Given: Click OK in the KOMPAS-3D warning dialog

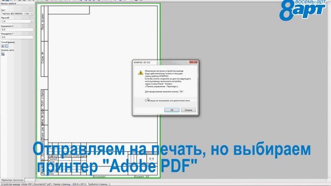Looking at the screenshot, I should pyautogui.click(x=172, y=110).
